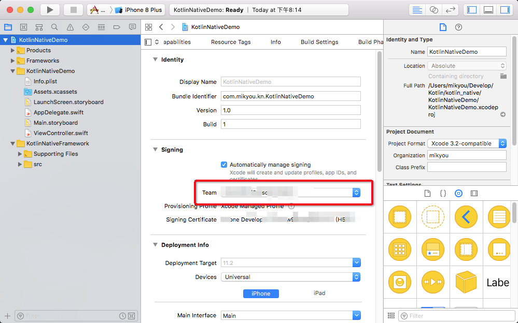Run the project with the play button
This screenshot has width=518, height=323.
pos(50,10)
